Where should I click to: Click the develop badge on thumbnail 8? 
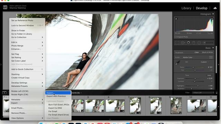click(x=160, y=113)
